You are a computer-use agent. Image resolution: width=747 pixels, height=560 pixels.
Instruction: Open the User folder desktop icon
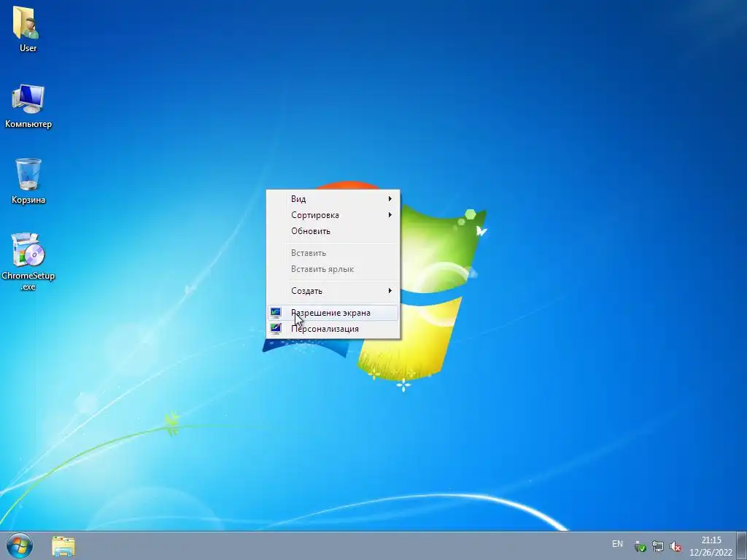[x=27, y=29]
